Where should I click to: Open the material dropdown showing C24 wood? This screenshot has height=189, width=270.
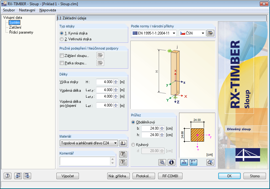click(x=87, y=143)
